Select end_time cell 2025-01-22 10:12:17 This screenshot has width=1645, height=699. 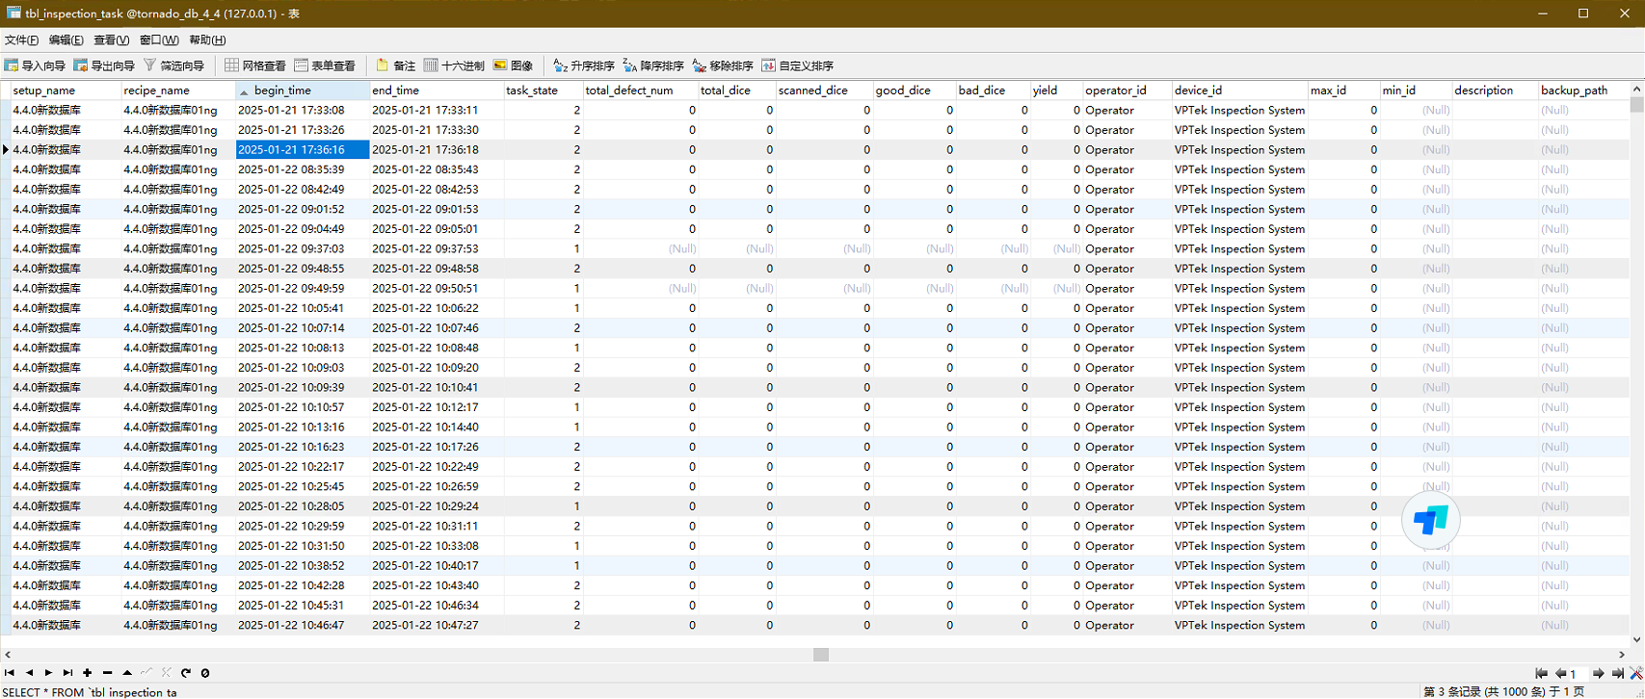tap(437, 407)
